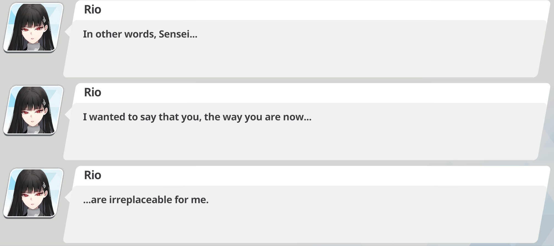Click the speech bubble tail of the third message
Screen dimensions: 554x246
click(68, 197)
